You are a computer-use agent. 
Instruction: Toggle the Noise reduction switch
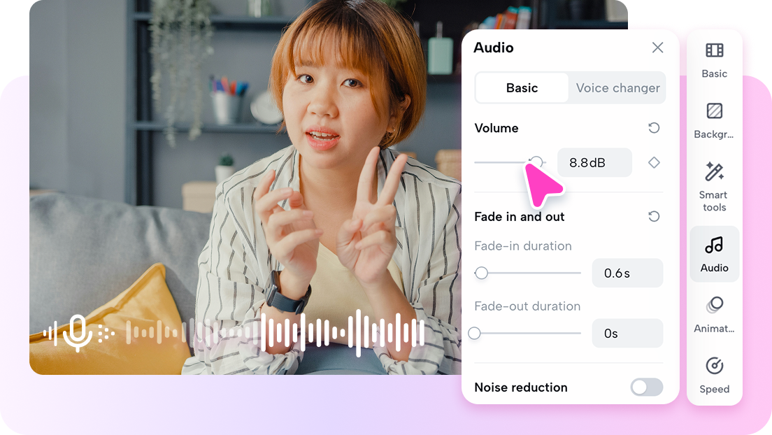(x=646, y=387)
